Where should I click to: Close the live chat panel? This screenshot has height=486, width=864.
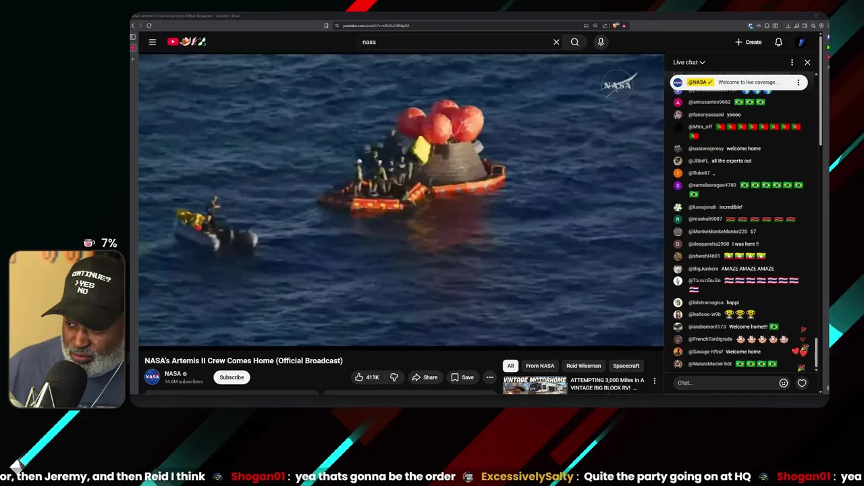807,62
